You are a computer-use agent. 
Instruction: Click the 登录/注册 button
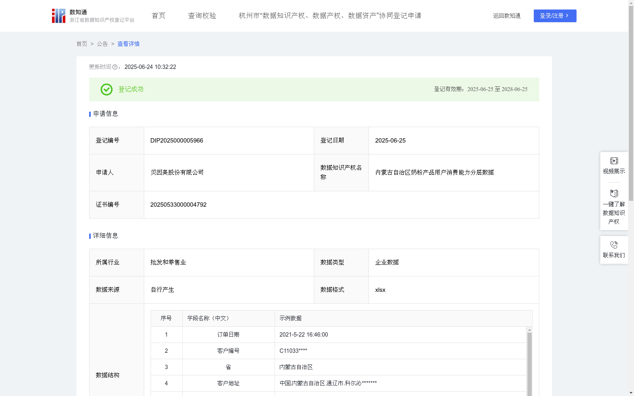point(555,16)
